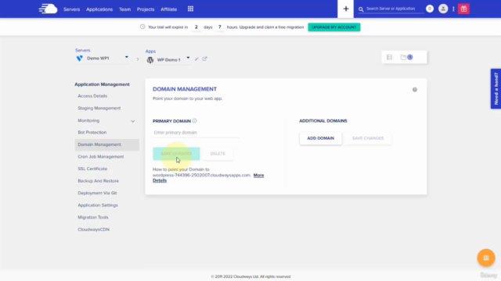Screen dimensions: 501x281
Task: Expand the WP Demo 1 app dropdown
Action: coord(188,58)
